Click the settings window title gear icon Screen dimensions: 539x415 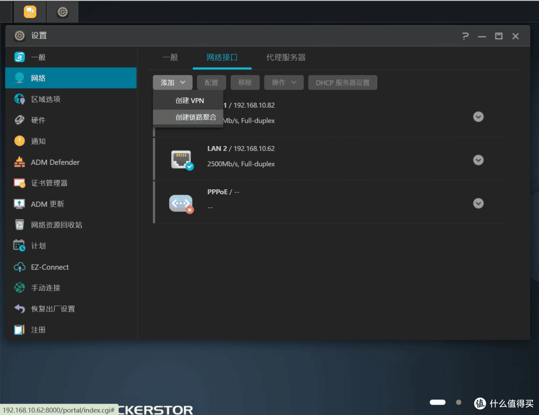pos(19,36)
